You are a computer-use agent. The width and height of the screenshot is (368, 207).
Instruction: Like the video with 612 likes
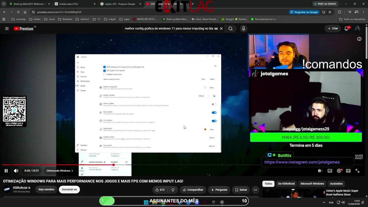click(160, 190)
